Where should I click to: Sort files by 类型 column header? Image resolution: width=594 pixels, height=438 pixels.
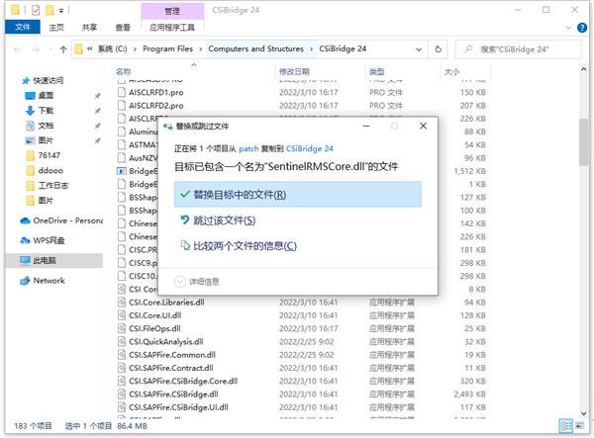(x=376, y=71)
